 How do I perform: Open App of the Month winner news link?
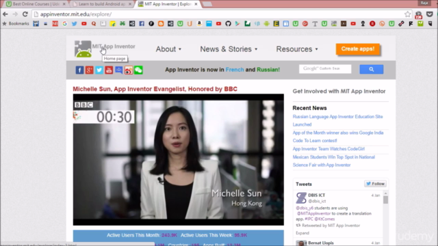(x=338, y=137)
